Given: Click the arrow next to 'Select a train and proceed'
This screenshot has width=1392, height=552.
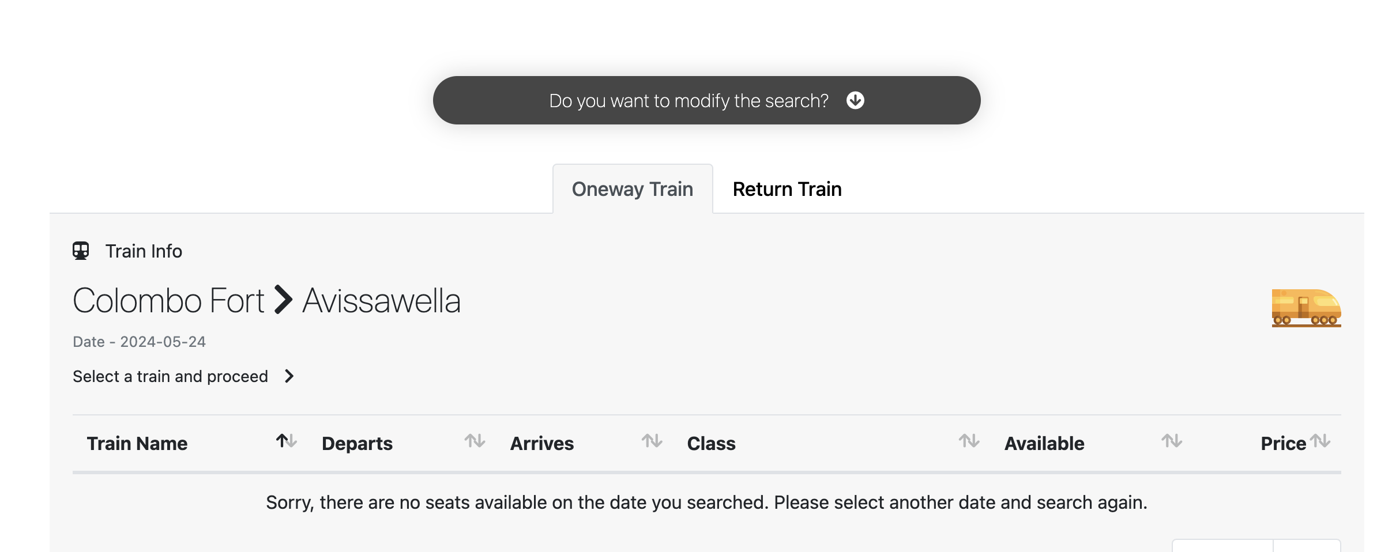Looking at the screenshot, I should coord(289,376).
